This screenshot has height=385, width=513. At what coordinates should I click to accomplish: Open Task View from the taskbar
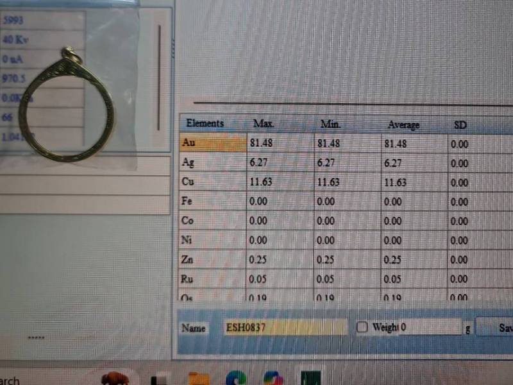pos(160,379)
